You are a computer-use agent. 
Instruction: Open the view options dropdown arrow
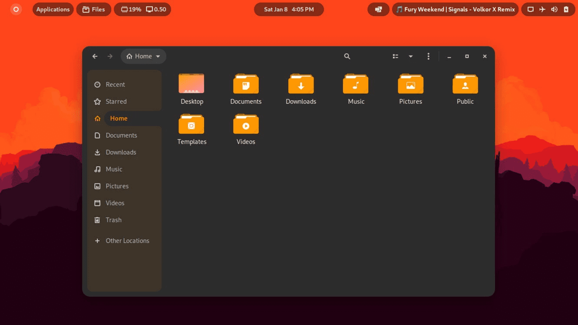click(x=411, y=56)
